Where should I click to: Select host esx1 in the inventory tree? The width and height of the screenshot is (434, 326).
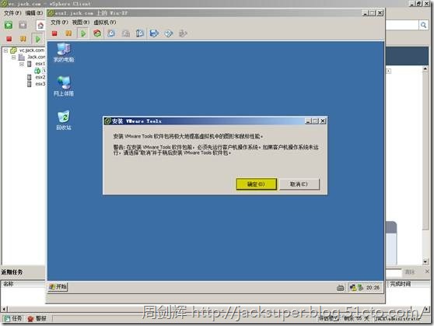tap(40, 64)
